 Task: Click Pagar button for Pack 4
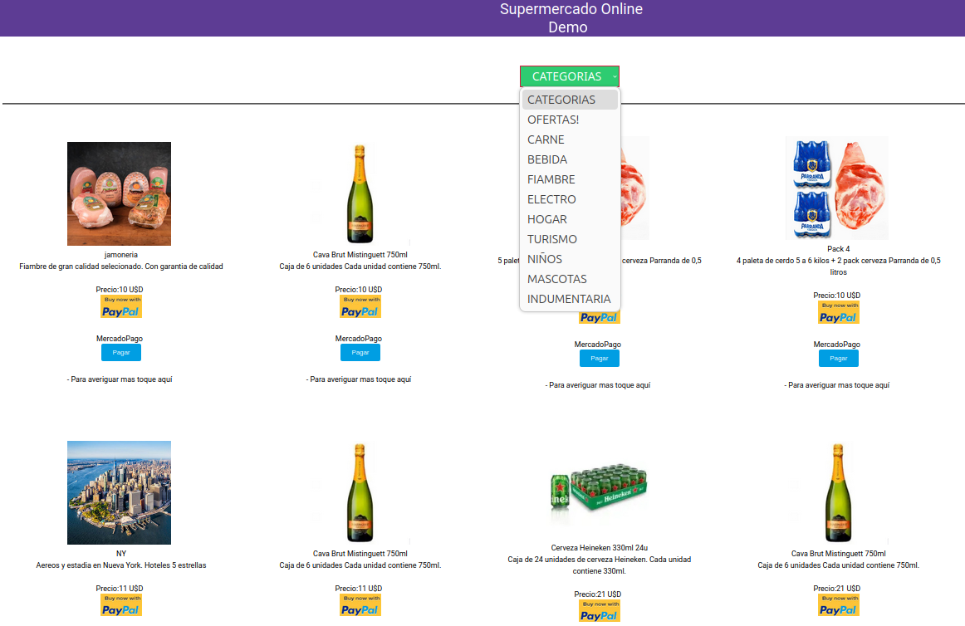coord(838,358)
